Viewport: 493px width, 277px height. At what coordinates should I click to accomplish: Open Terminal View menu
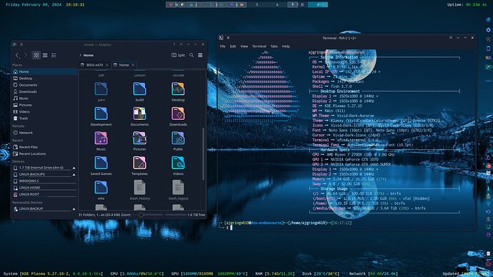[244, 46]
